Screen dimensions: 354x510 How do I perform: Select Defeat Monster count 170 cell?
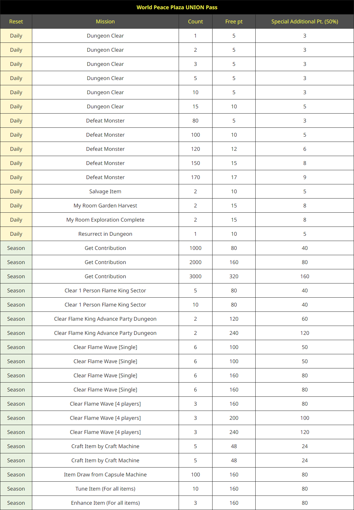[195, 177]
